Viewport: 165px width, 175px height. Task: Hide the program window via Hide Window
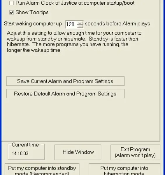click(78, 152)
